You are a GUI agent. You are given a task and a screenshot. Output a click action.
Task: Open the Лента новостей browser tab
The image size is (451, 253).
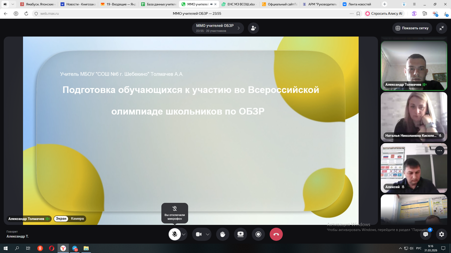click(x=358, y=4)
